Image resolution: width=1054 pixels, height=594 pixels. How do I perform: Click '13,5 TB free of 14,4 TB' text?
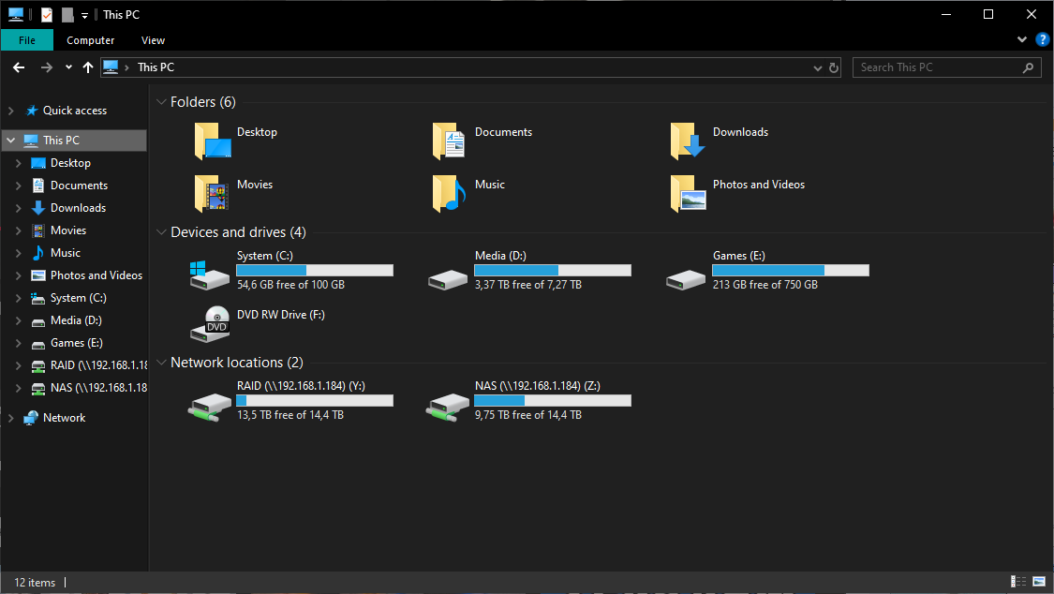290,415
